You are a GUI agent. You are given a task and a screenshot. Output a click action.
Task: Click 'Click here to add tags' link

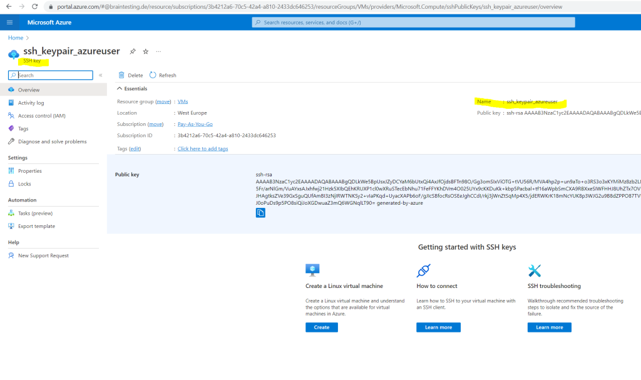click(203, 149)
